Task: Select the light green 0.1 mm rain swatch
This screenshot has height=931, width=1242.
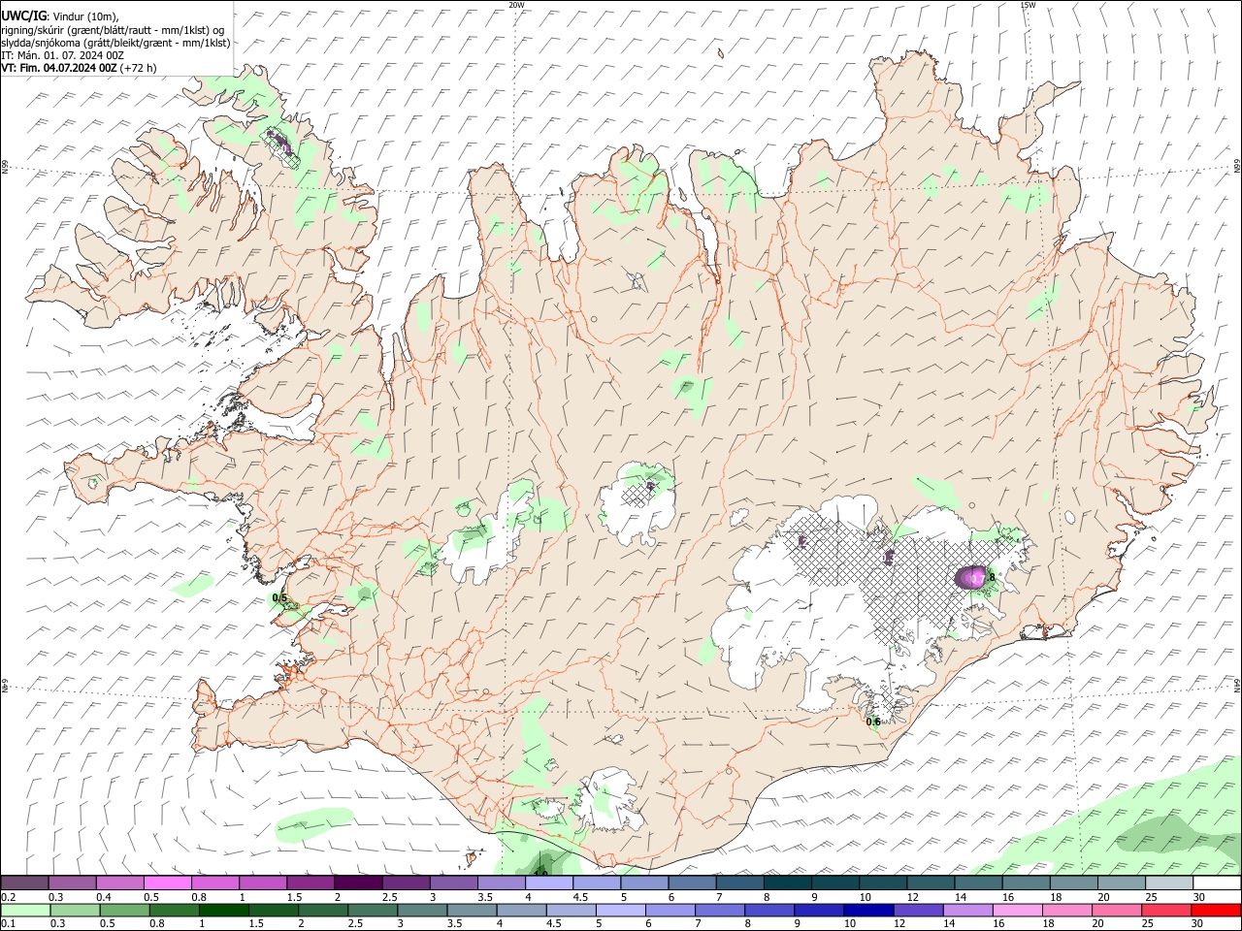Action: (x=25, y=911)
